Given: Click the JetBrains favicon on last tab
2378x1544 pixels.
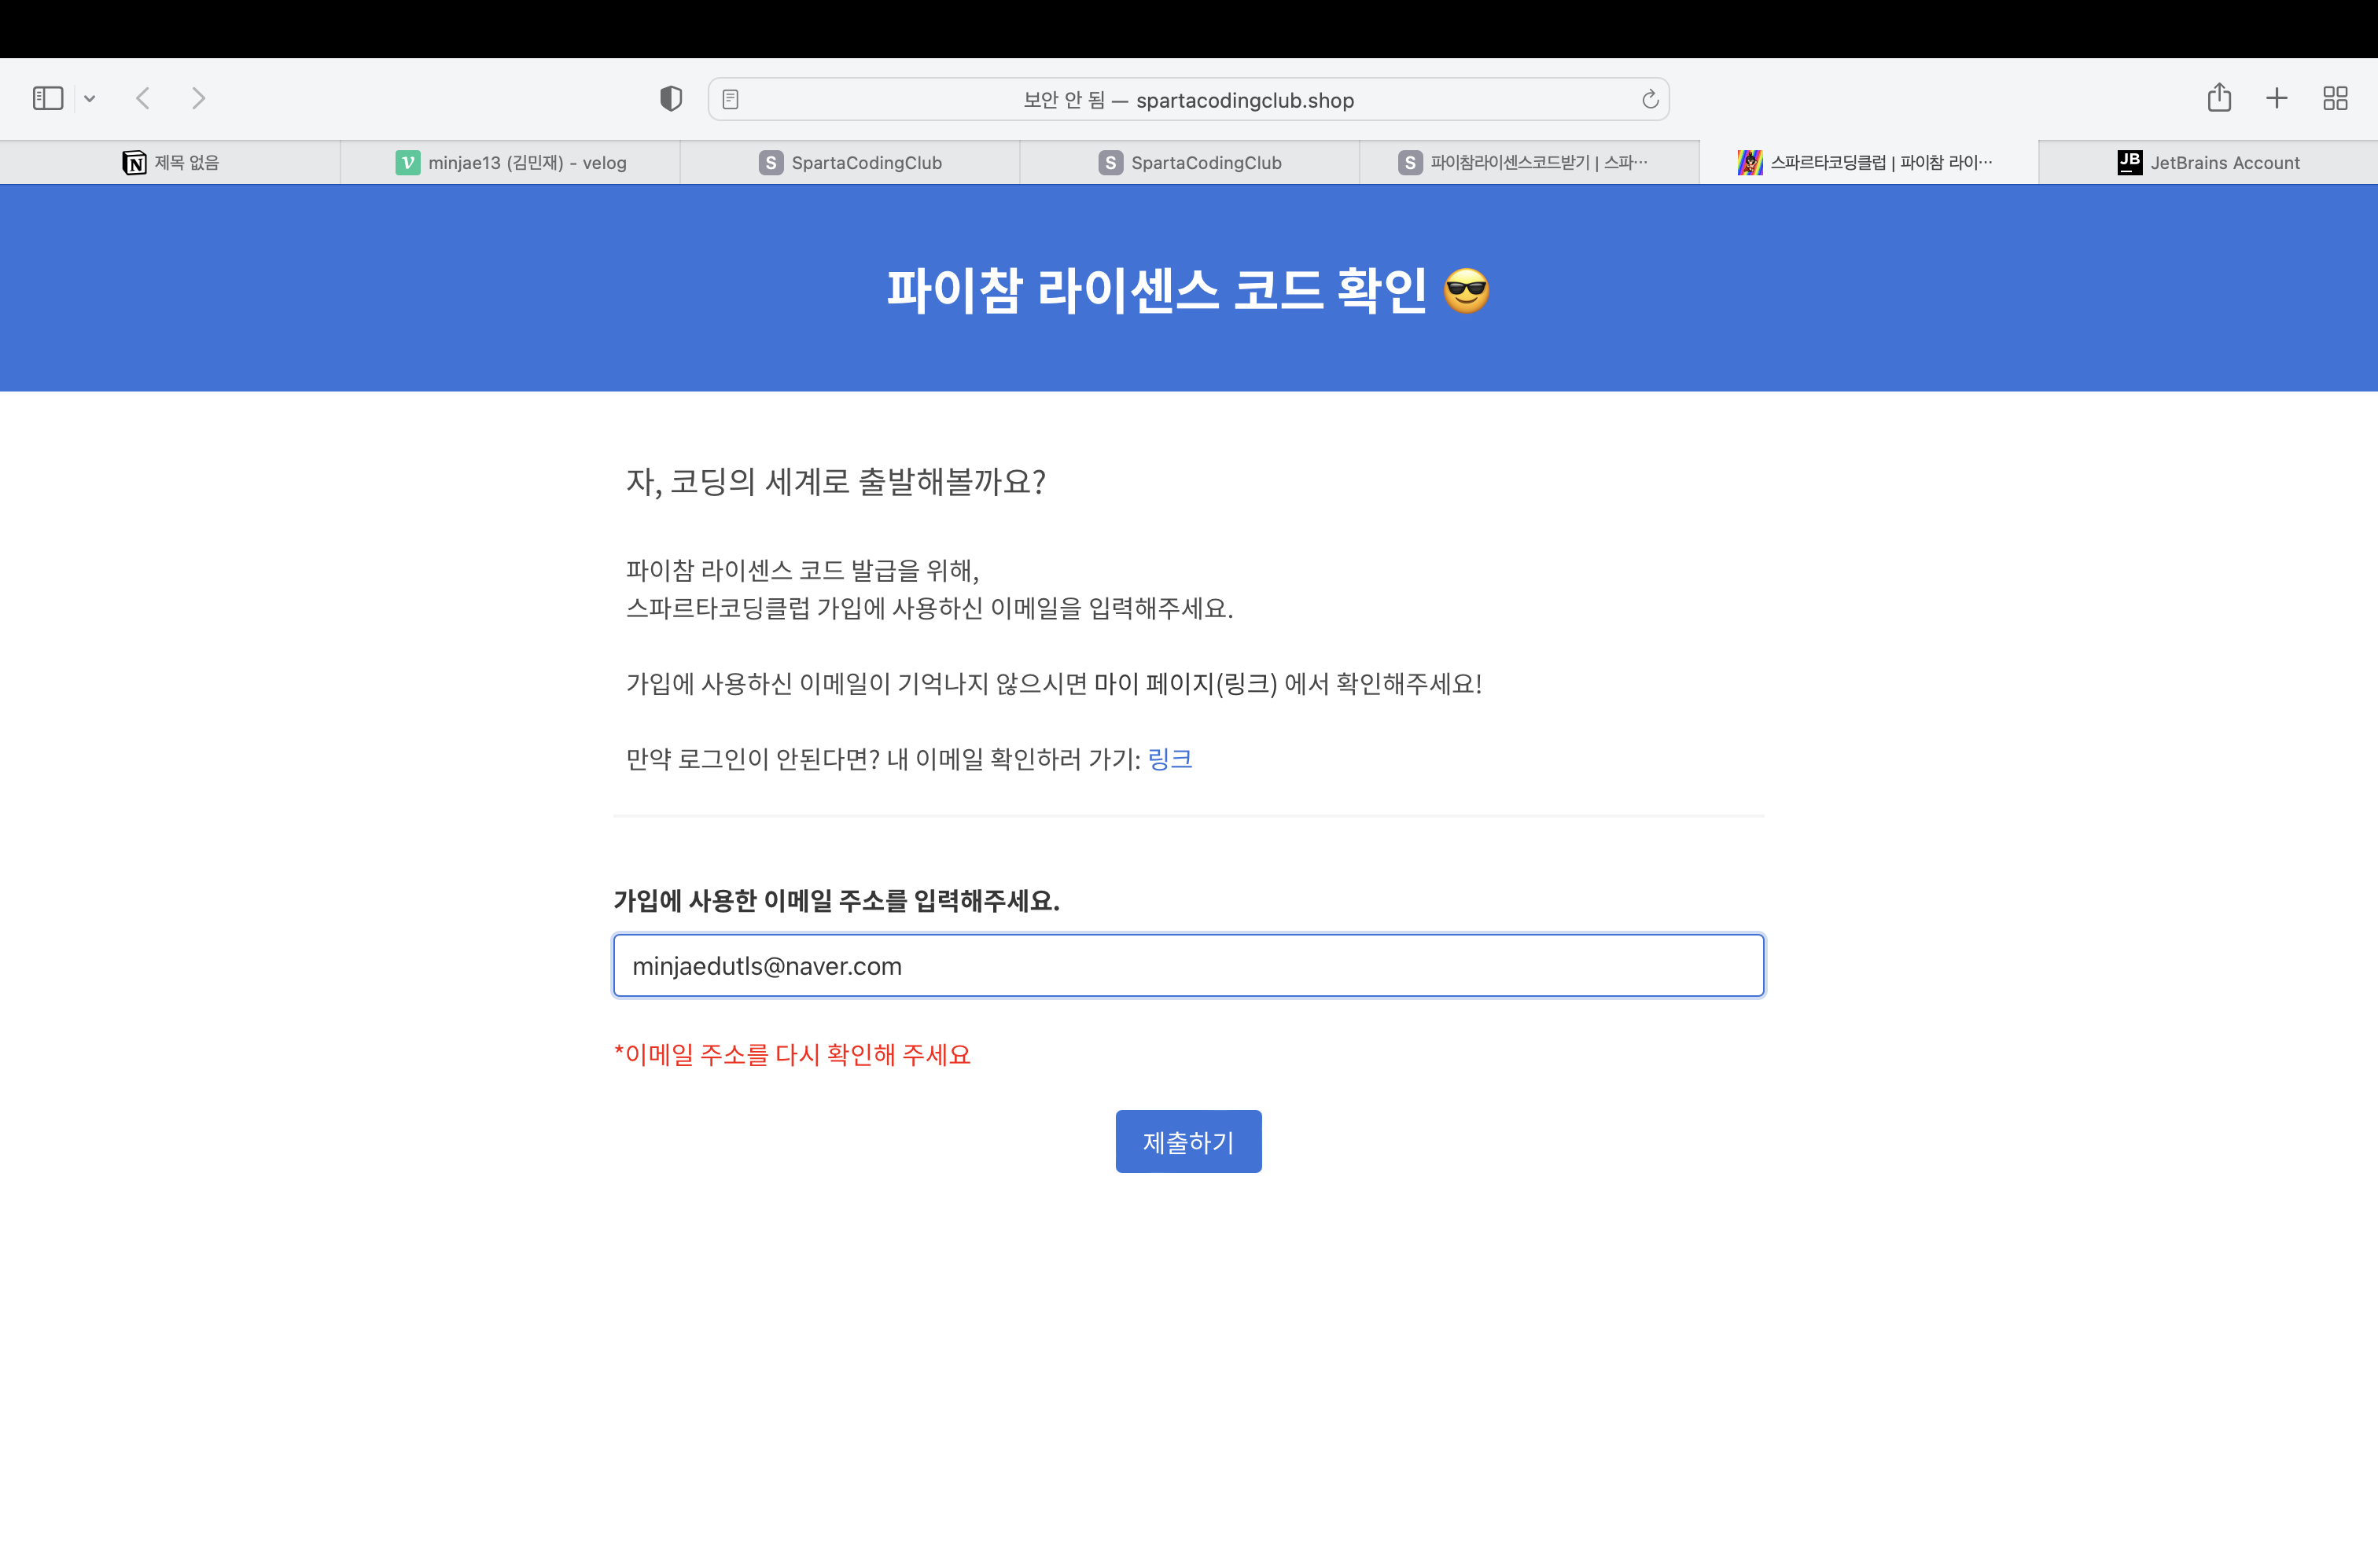Looking at the screenshot, I should click(x=2130, y=162).
